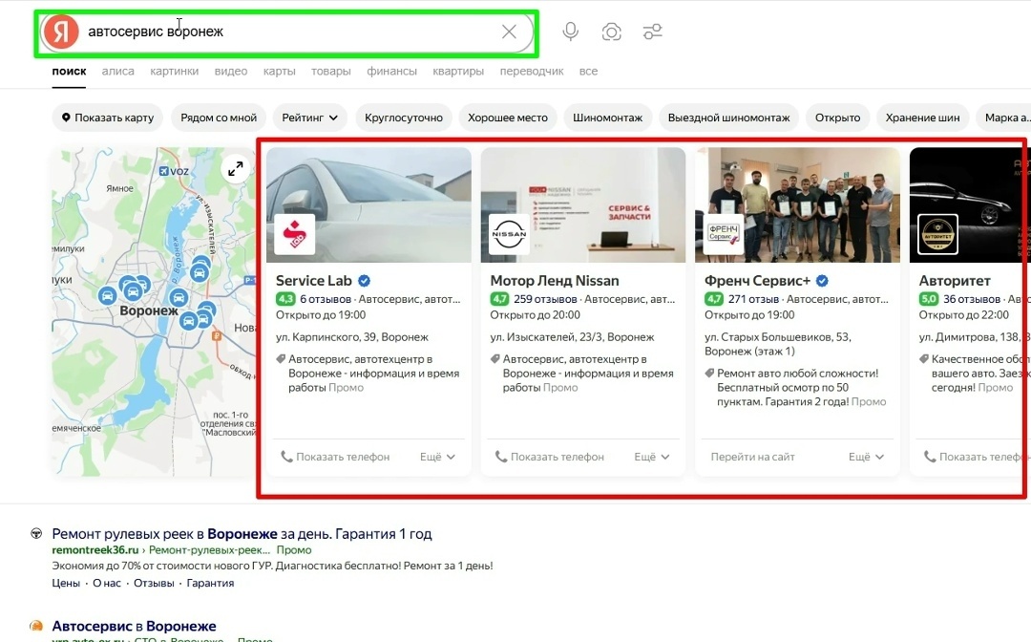Expand Ещё menu on Френч Сервис+ card
1031x642 pixels.
tap(867, 457)
